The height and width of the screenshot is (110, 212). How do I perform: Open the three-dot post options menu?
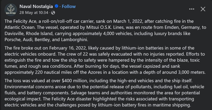pos(192,9)
